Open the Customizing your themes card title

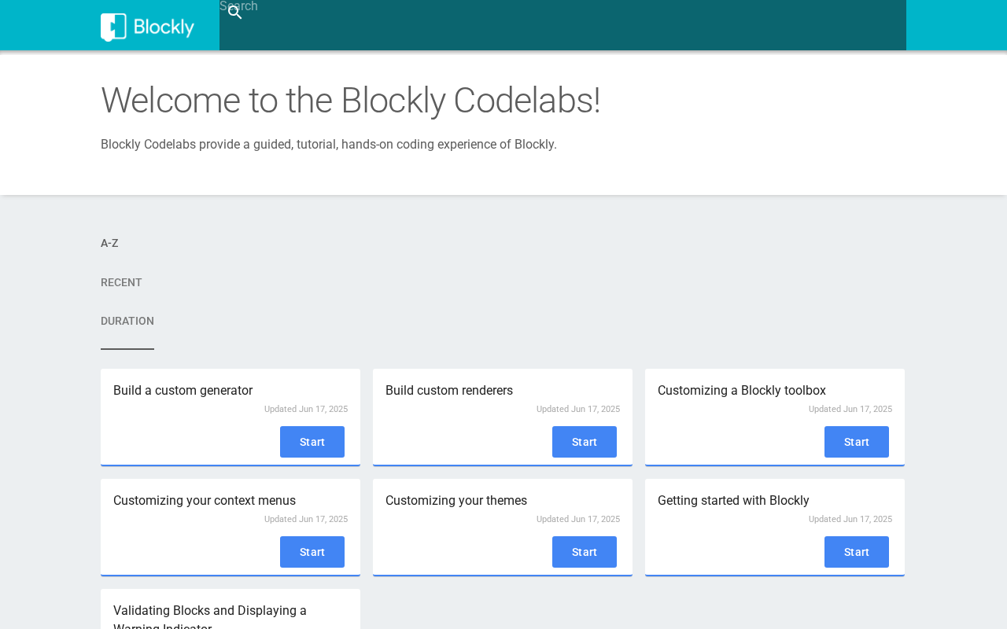(456, 501)
